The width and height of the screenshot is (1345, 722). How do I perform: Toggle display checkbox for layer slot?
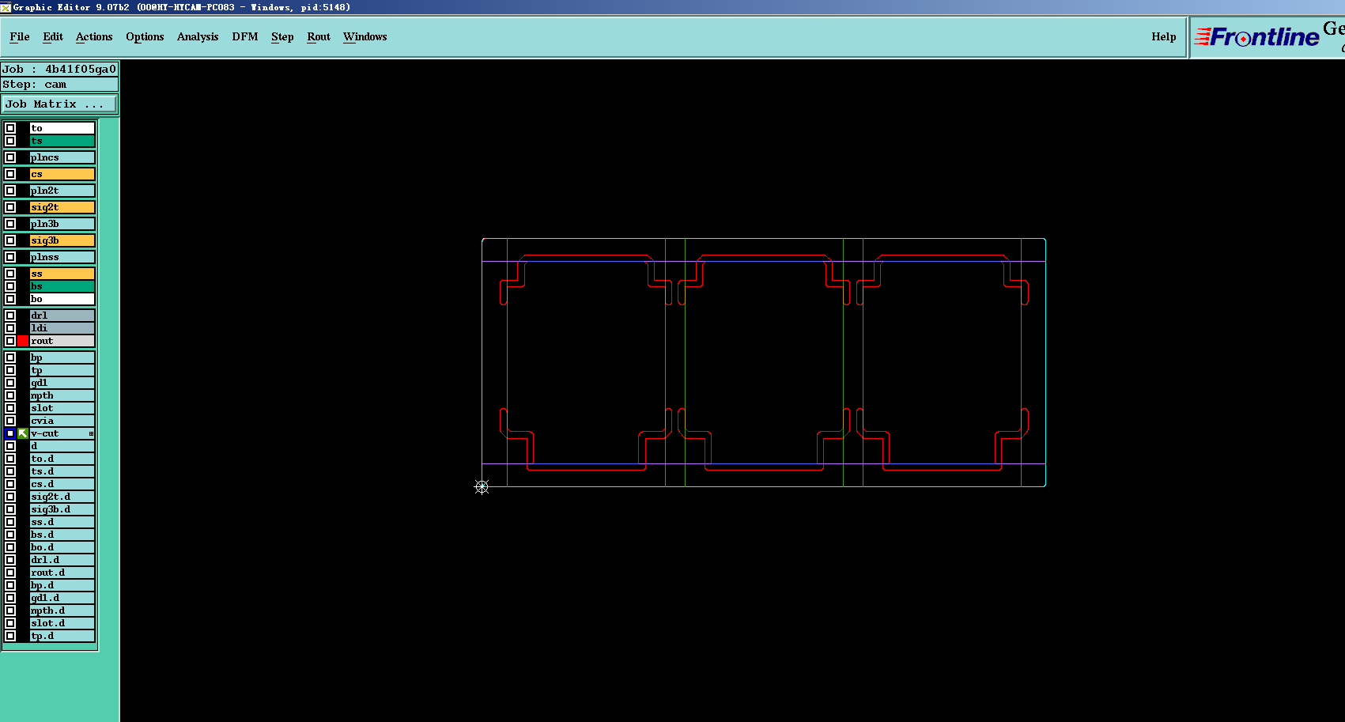tap(10, 408)
